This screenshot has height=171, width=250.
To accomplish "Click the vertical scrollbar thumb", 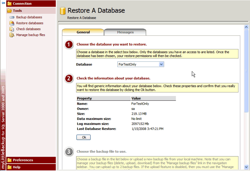I will click(246, 71).
